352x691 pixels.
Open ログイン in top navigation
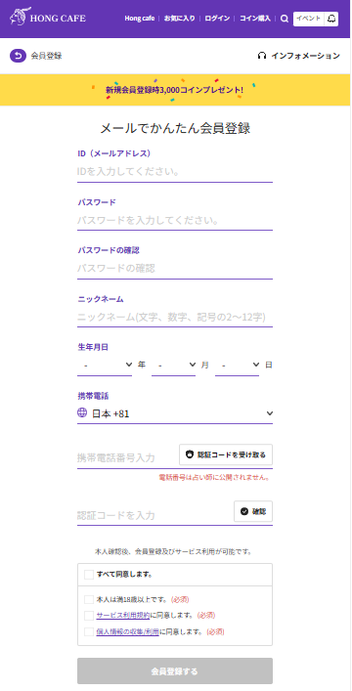point(217,19)
